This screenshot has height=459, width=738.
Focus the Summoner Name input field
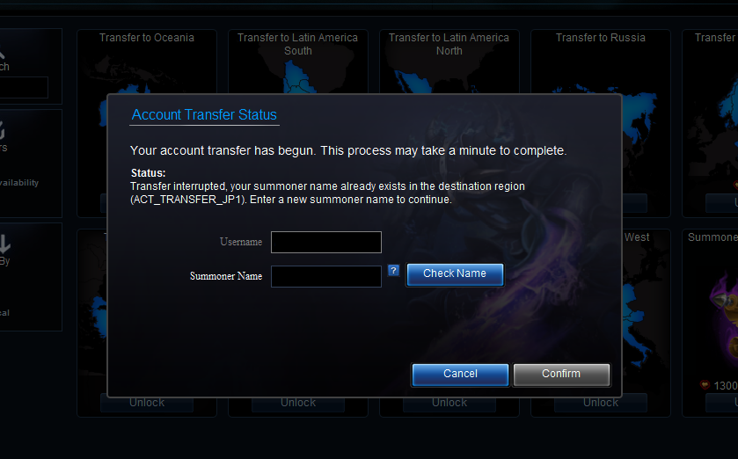[x=326, y=276]
